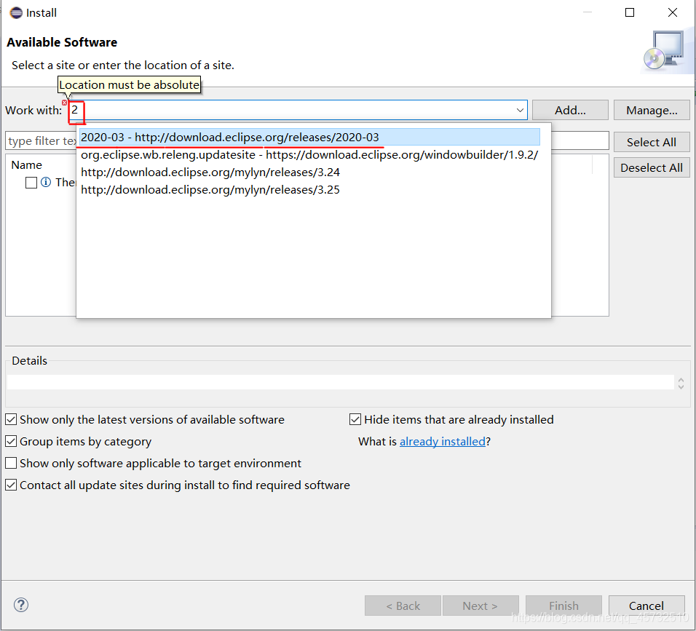Toggle Hide items already installed checkbox
The image size is (696, 631).
(x=355, y=419)
